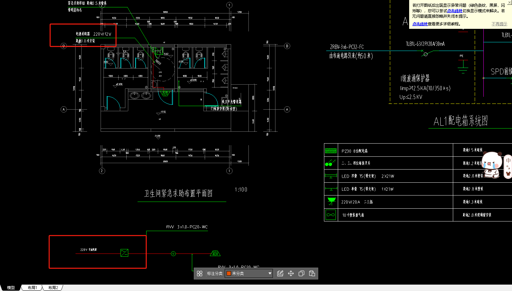Click the I级浪涌保护器 text
Image resolution: width=512 pixels, height=291 pixels.
pyautogui.click(x=415, y=78)
